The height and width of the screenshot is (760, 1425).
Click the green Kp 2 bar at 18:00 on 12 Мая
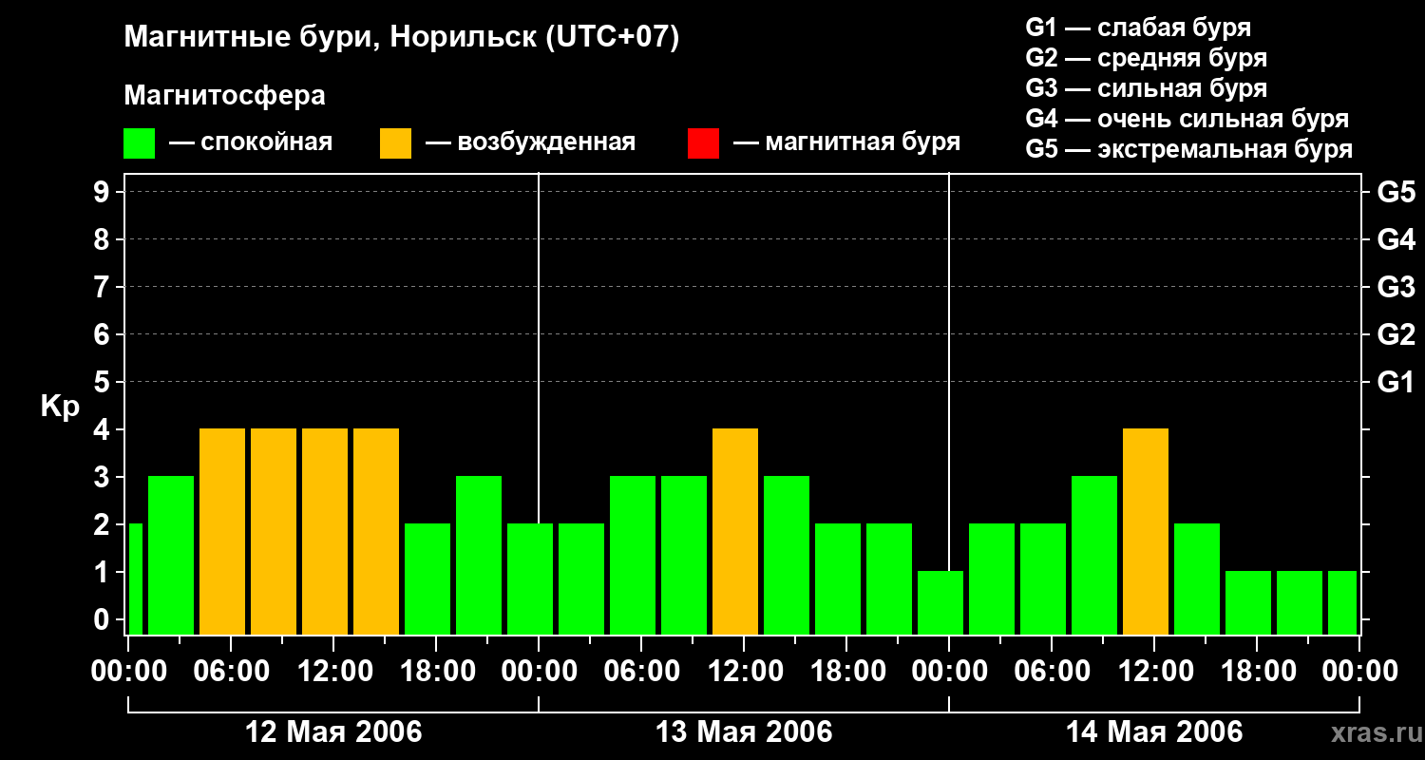point(427,579)
